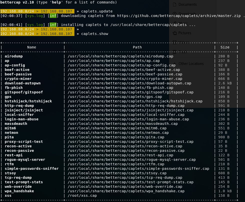The image size is (245, 202).
Task: Select the 'web-override' caplet name
Action: point(18,187)
